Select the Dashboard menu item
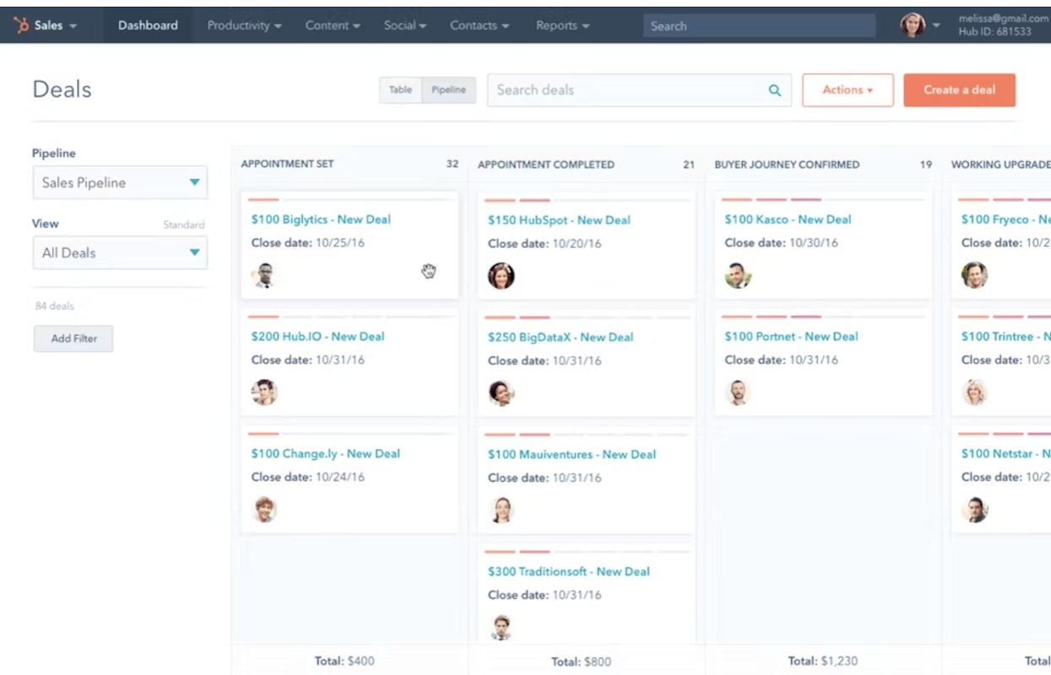The width and height of the screenshot is (1051, 675). coord(148,25)
